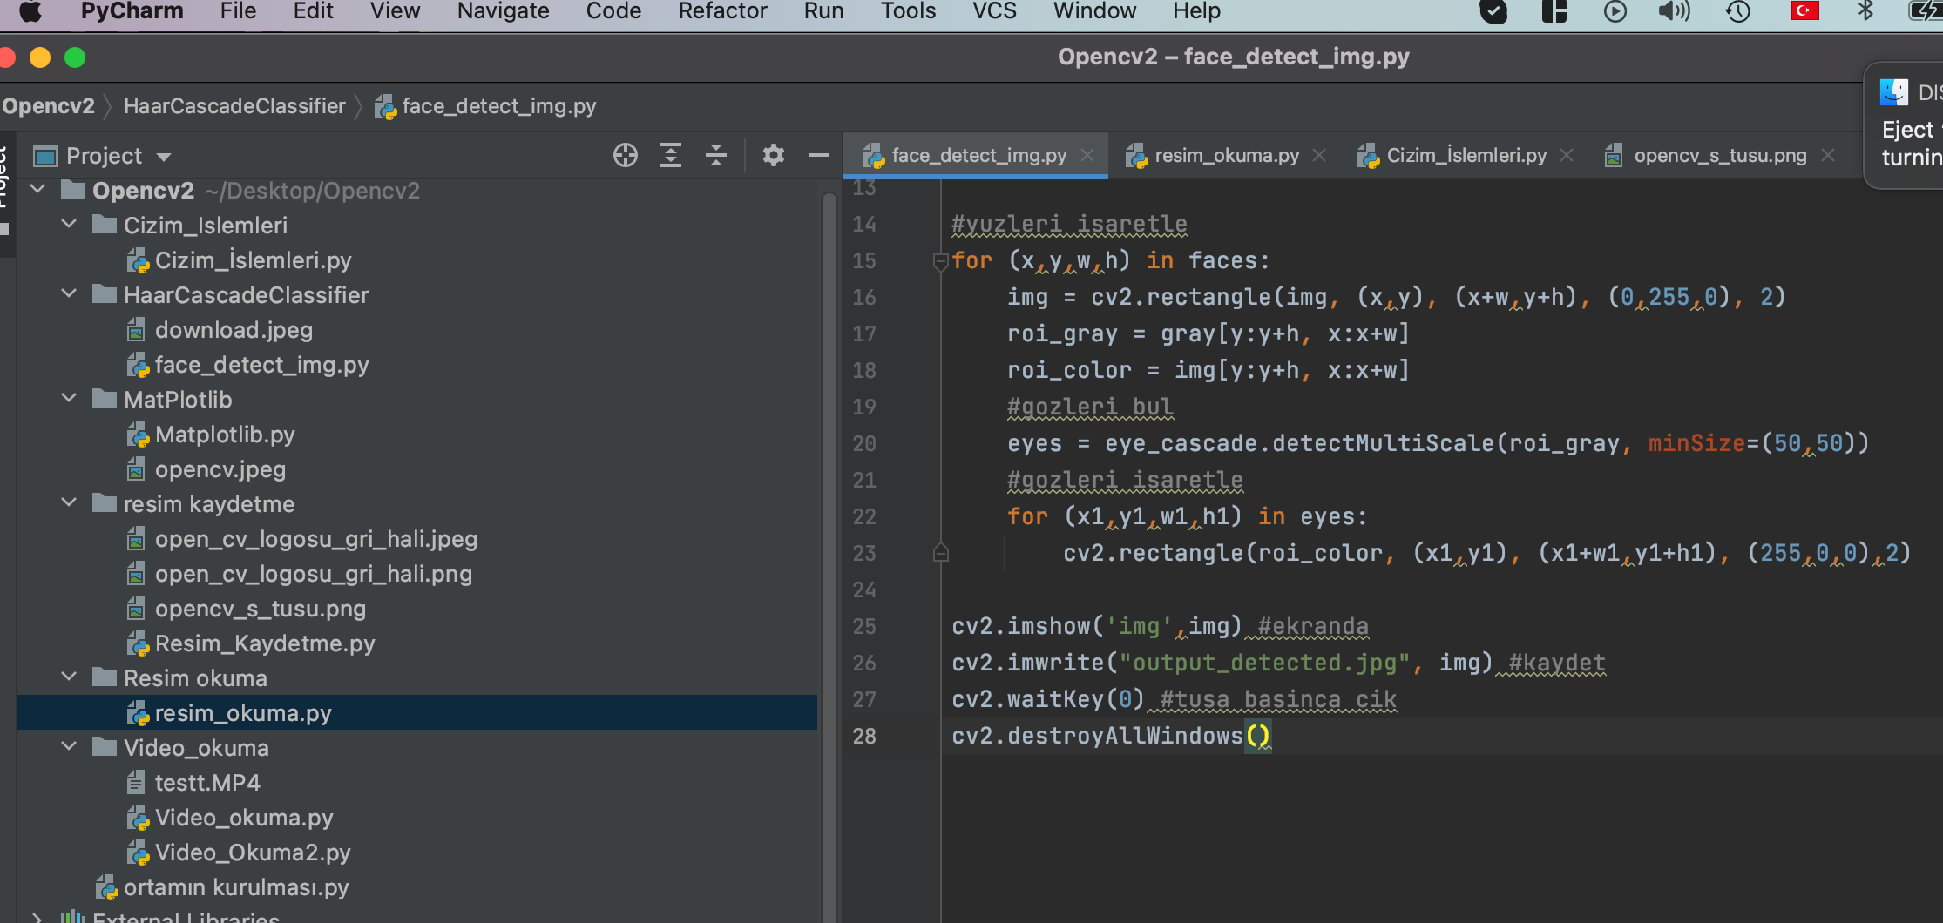Collapse the Video_okuma folder
The image size is (1943, 923).
69,747
